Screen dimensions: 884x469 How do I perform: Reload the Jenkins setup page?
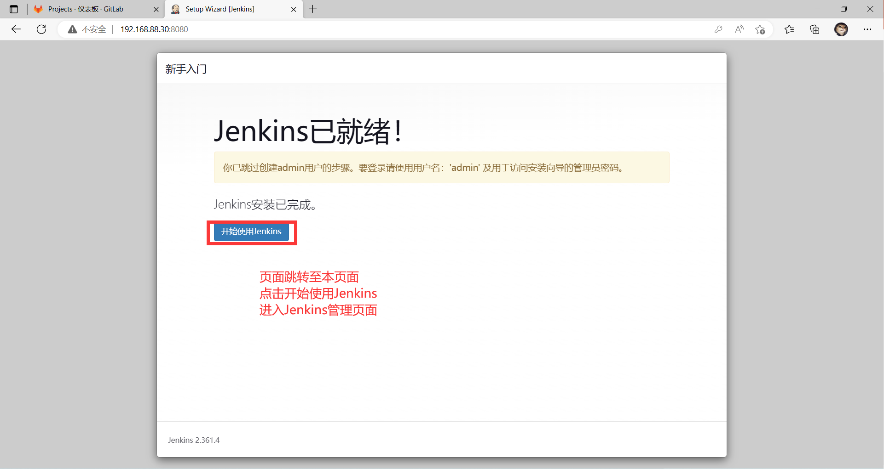pos(41,29)
